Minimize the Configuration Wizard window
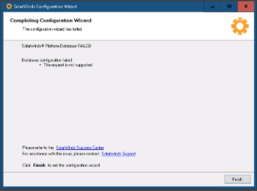Viewport: 257px width, 191px height. click(x=212, y=6)
